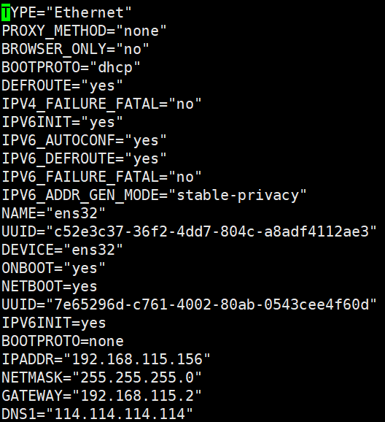The height and width of the screenshot is (422, 385).
Task: Click the IPV4_FAILURE_FATAL="no" line
Action: point(101,104)
